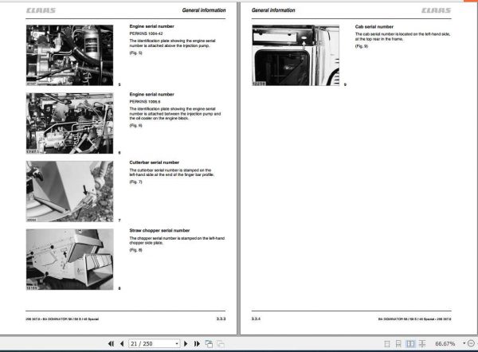The width and height of the screenshot is (478, 352).
Task: Click the straw chopper photo (Fig. 8)
Action: tap(69, 260)
